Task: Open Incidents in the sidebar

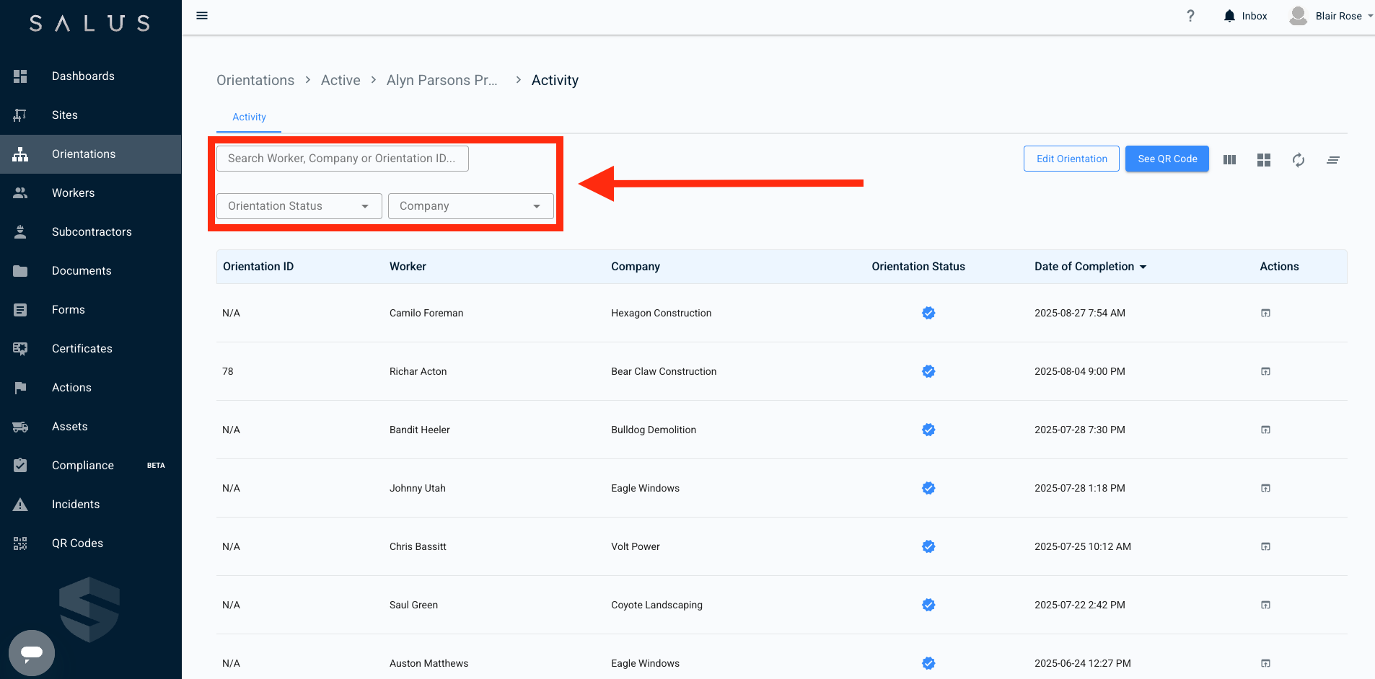Action: pos(76,505)
